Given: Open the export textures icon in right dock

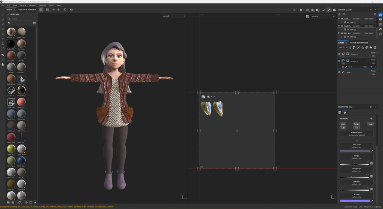Looking at the screenshot, I should (380, 15).
